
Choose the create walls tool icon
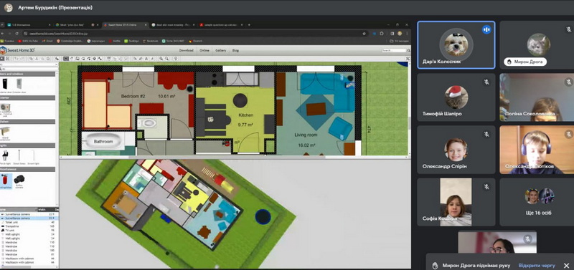click(77, 59)
